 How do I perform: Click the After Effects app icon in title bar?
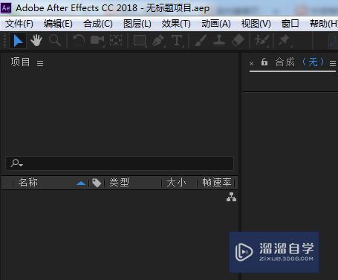tap(6, 8)
